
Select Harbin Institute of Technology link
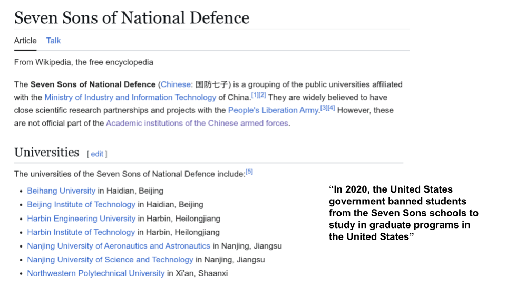[x=81, y=232]
